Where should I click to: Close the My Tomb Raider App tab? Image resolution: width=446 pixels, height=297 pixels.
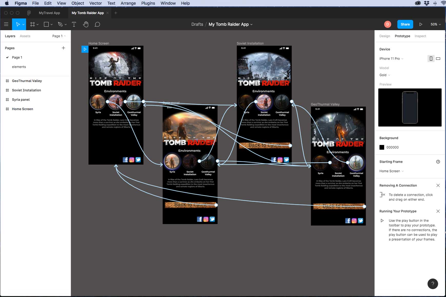point(107,13)
